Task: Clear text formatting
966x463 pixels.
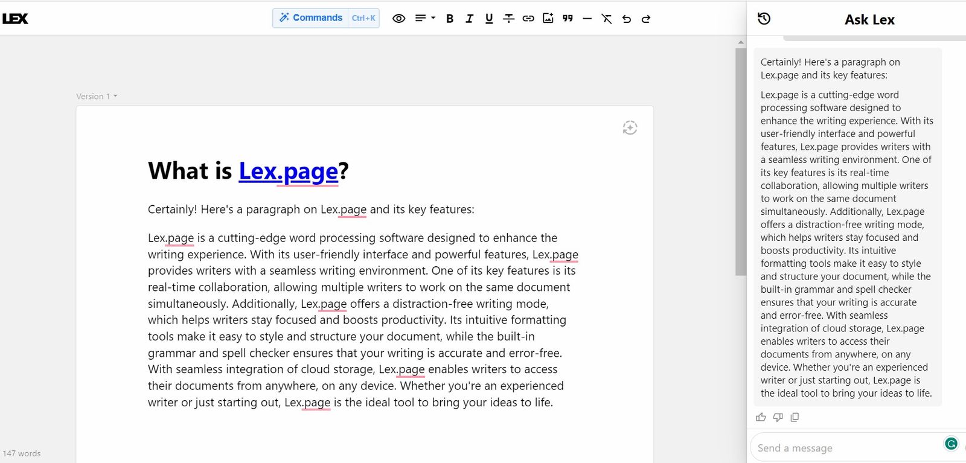Action: (x=607, y=19)
